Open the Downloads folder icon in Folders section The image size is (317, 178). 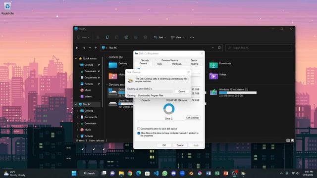(213, 65)
